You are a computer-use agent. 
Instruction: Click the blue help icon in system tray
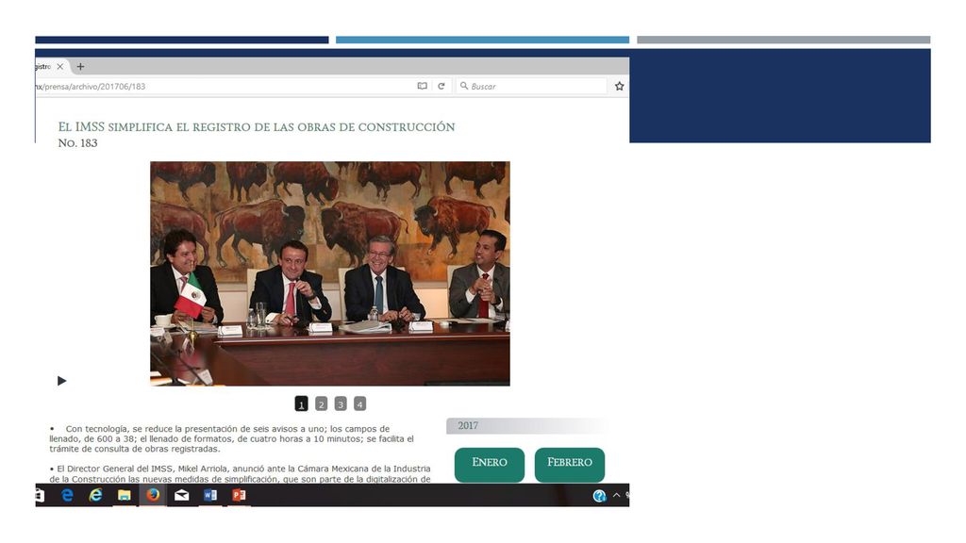pos(599,496)
